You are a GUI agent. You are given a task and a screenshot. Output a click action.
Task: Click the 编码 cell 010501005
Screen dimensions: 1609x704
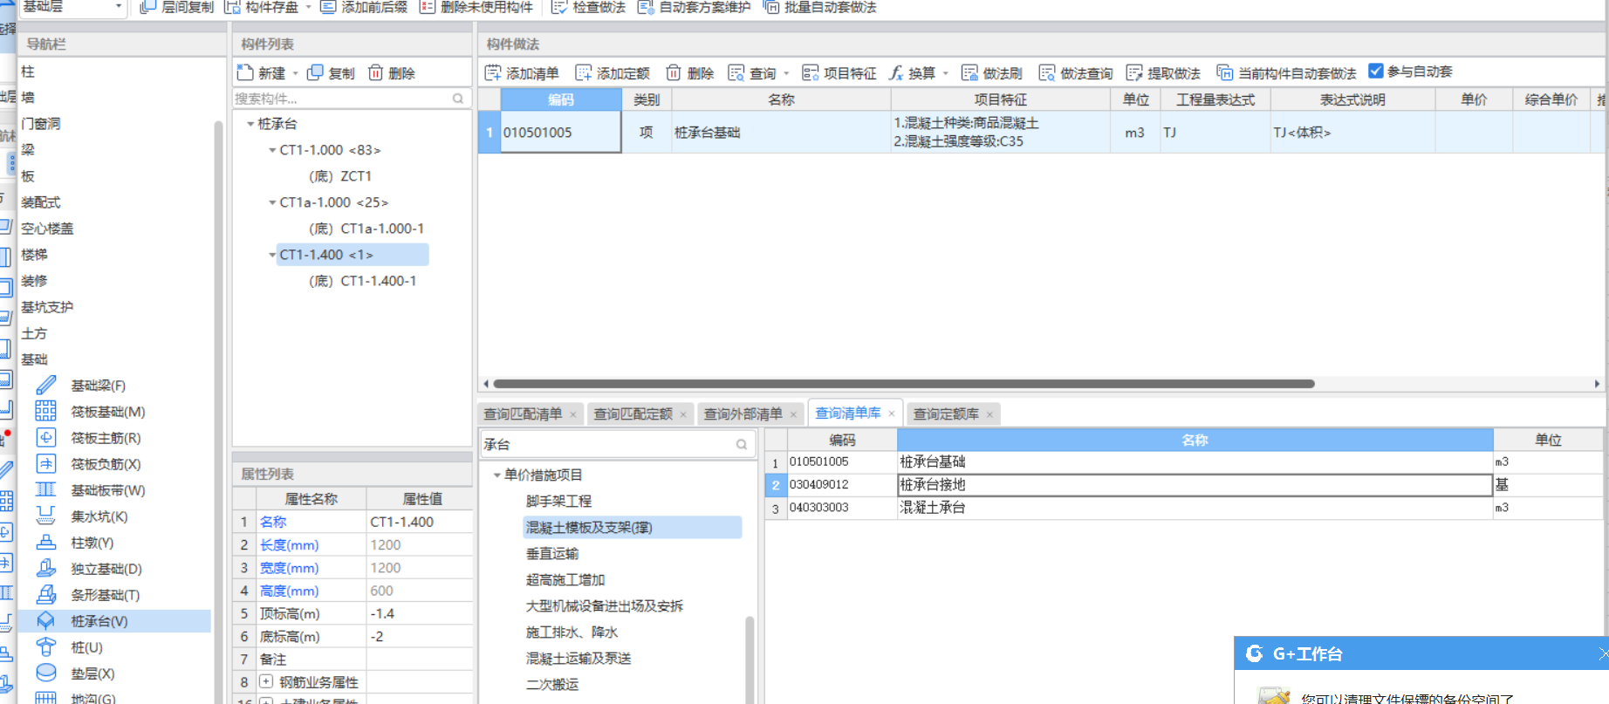(560, 133)
